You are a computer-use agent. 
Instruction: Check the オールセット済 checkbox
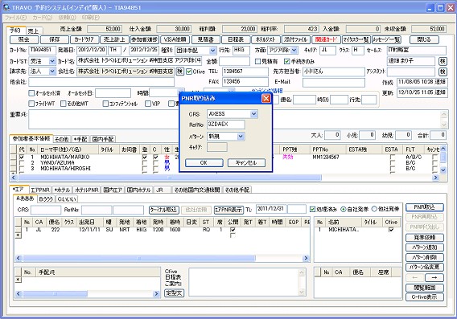pyautogui.click(x=31, y=93)
